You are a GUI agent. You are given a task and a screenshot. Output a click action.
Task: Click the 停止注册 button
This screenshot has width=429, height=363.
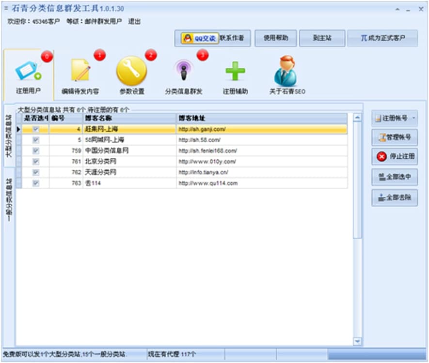[395, 156]
